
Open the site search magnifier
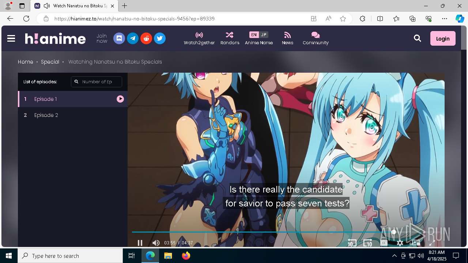pyautogui.click(x=418, y=38)
